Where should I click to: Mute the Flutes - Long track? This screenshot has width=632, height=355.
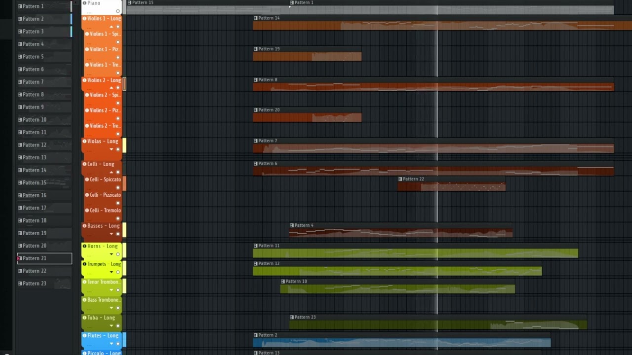pos(118,343)
